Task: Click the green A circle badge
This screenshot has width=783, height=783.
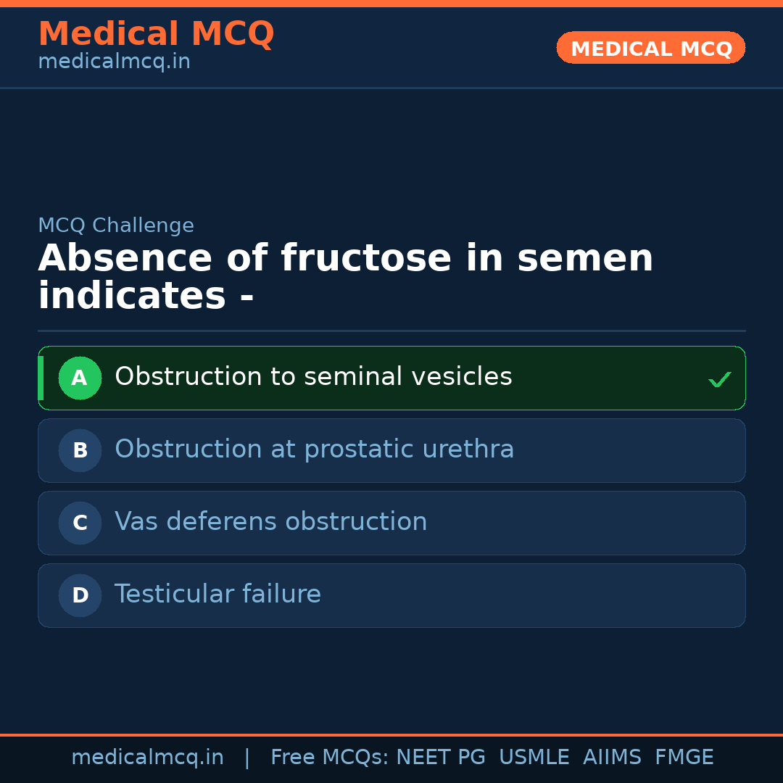Action: (x=80, y=378)
